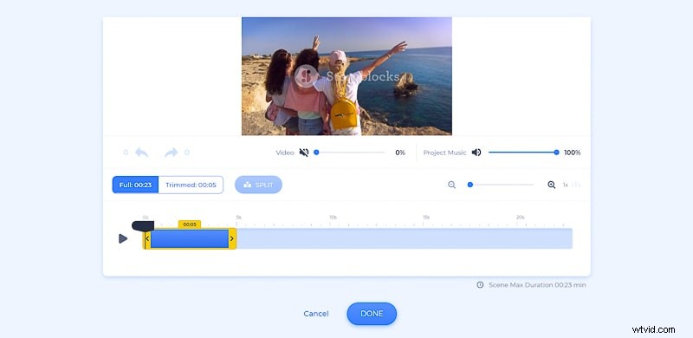Click the 20s mark on the ruler
This screenshot has width=693, height=338.
coord(521,218)
